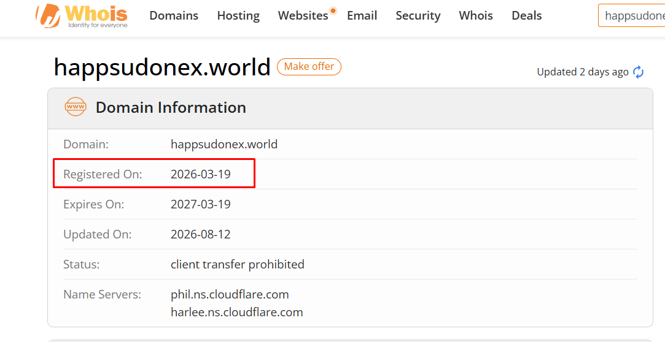The width and height of the screenshot is (665, 342).
Task: Select the expiry date 2027-03-19
Action: pos(201,205)
